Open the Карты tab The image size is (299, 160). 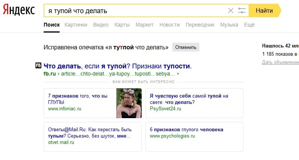click(122, 25)
